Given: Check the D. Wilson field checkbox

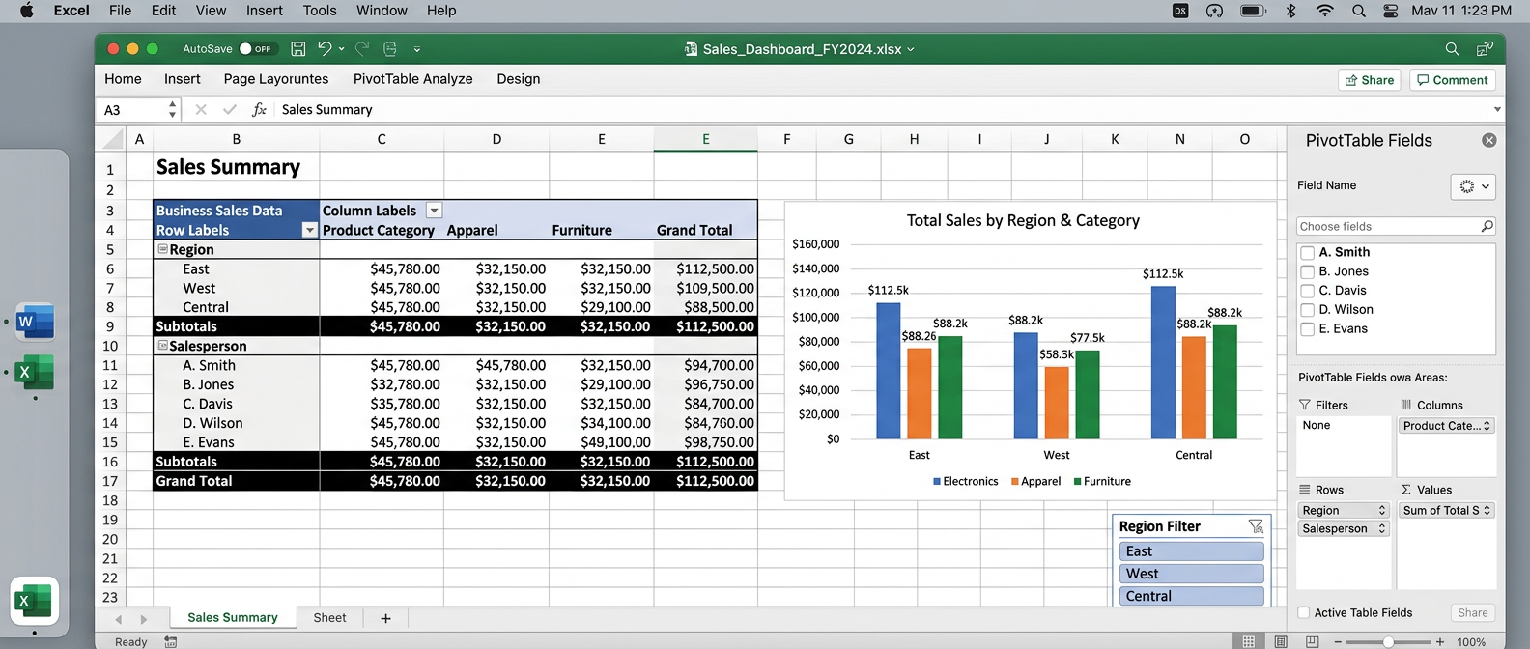Looking at the screenshot, I should click(x=1308, y=310).
